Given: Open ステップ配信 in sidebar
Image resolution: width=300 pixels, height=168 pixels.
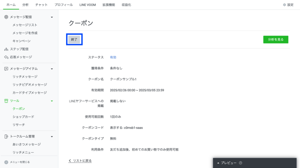Looking at the screenshot, I should coord(19,49).
